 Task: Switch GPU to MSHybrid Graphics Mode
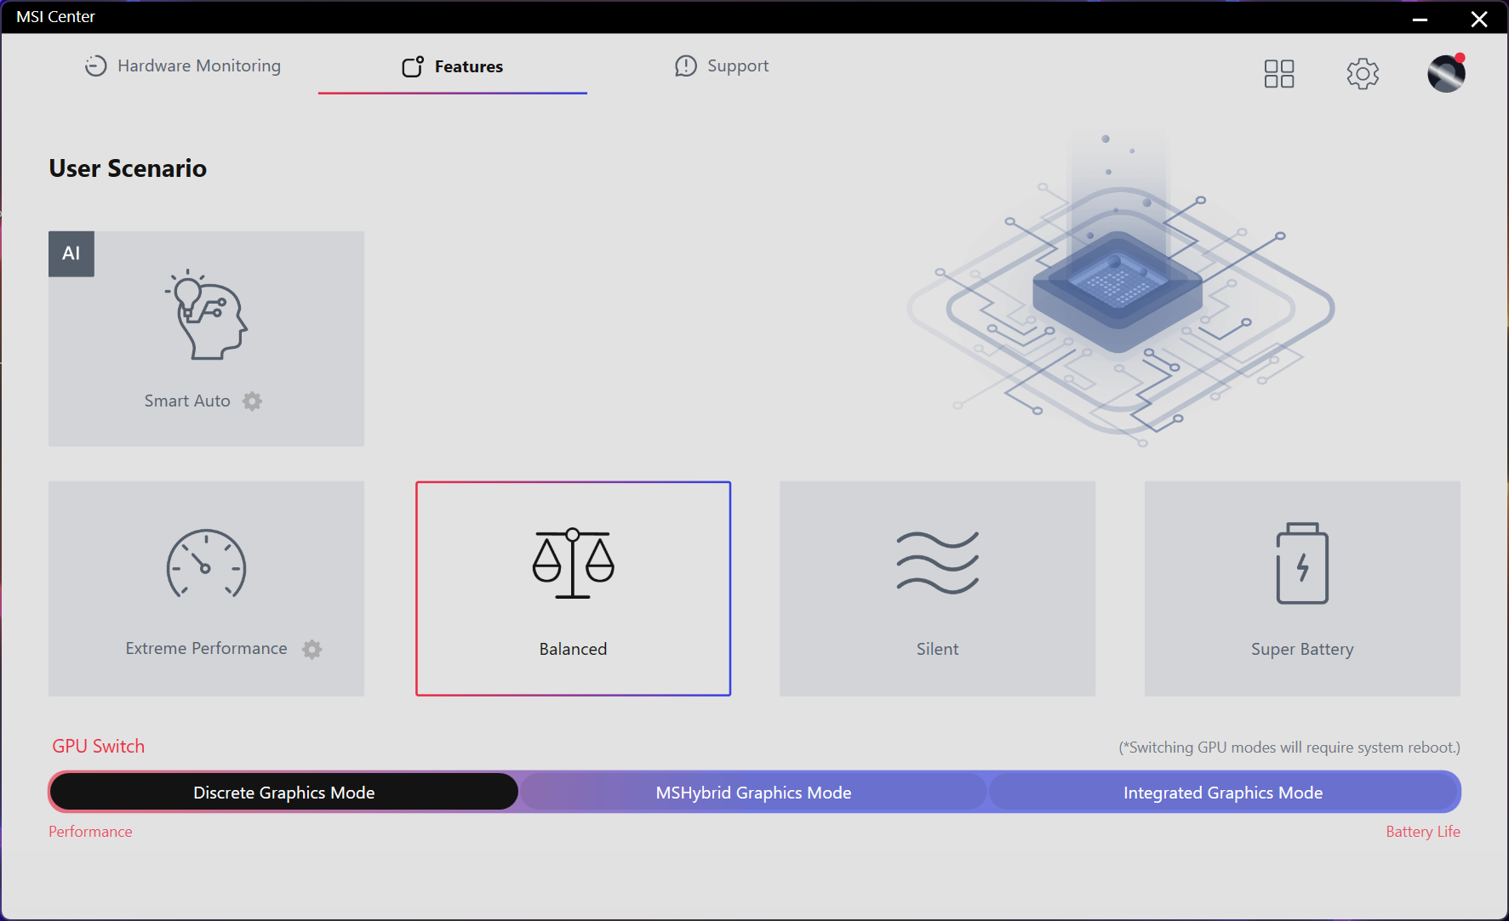(x=753, y=792)
